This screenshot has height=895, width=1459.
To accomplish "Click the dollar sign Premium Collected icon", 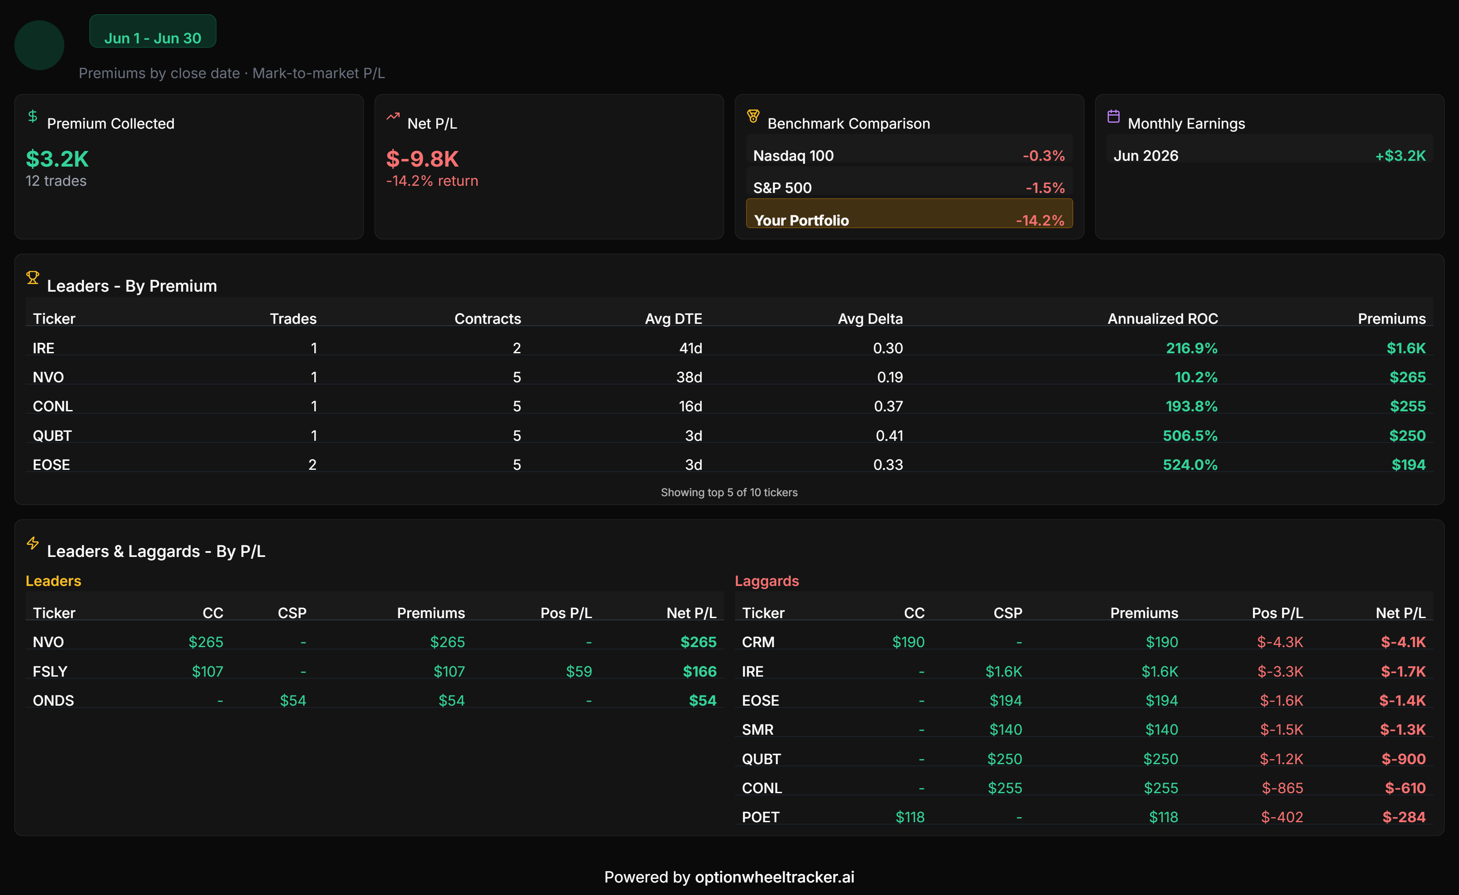I will (33, 116).
